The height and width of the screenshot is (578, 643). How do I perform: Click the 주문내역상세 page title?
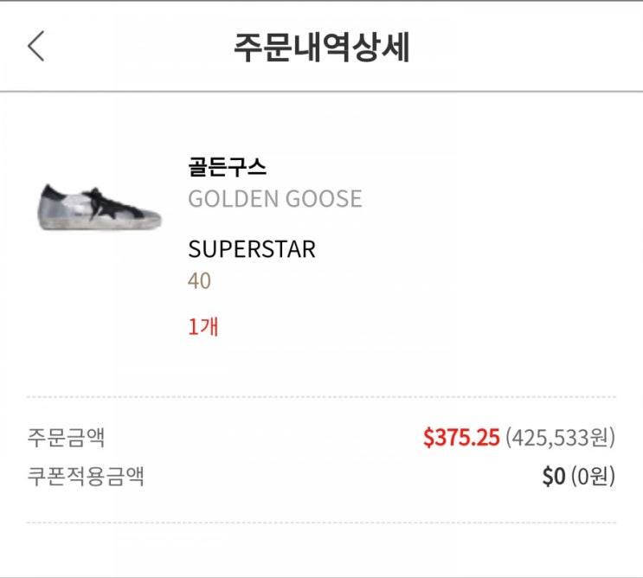click(x=321, y=48)
